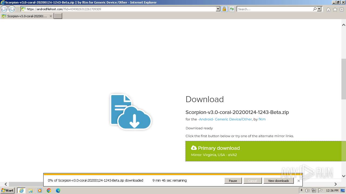Click the '9 min 46 sec remaining' text
This screenshot has width=346, height=194.
(169, 181)
